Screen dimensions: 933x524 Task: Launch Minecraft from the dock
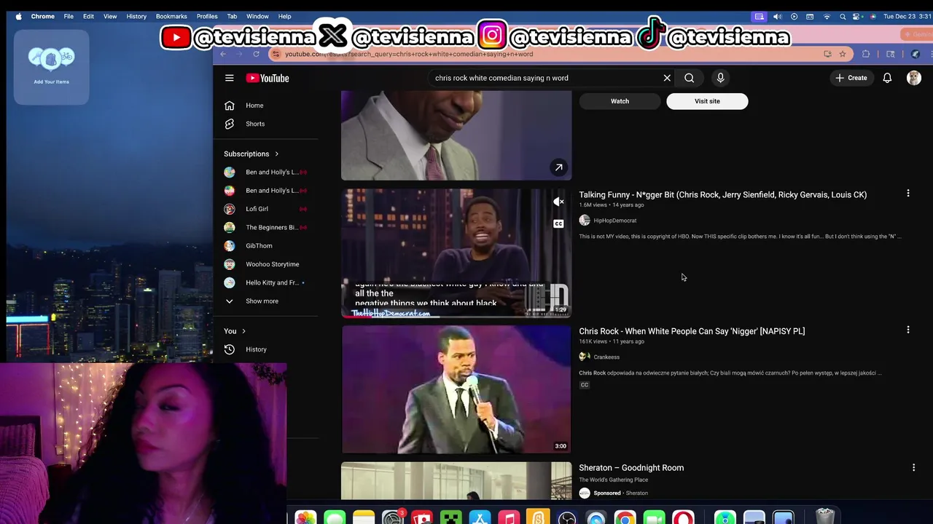[x=450, y=518]
